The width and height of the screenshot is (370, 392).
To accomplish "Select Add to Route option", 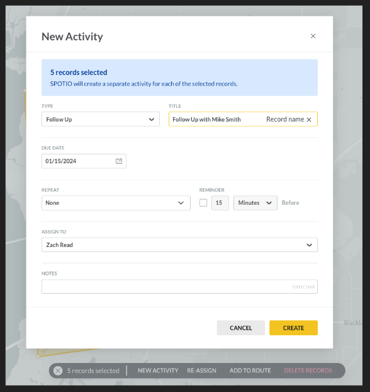I will click(x=250, y=371).
